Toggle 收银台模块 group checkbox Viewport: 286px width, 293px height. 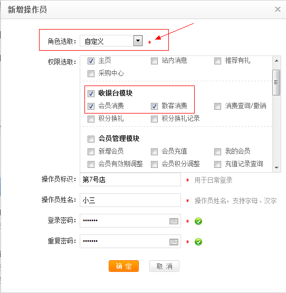tap(91, 93)
